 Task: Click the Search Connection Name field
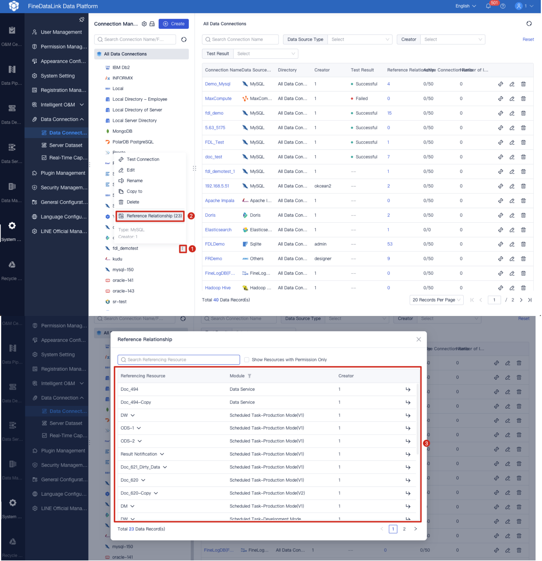pos(240,40)
